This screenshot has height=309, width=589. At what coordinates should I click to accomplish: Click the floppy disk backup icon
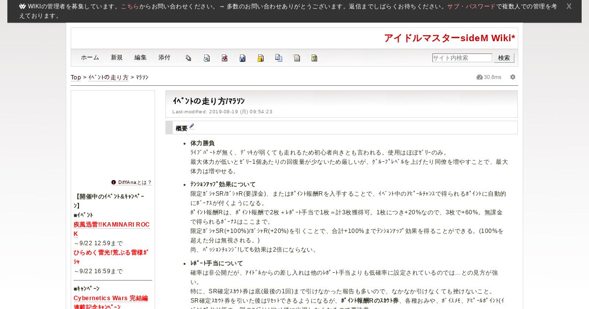tap(242, 58)
